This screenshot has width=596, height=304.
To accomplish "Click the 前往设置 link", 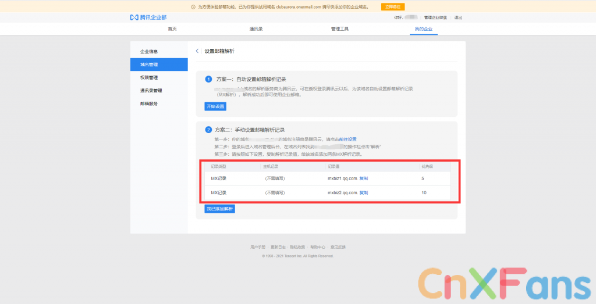I will [x=348, y=140].
